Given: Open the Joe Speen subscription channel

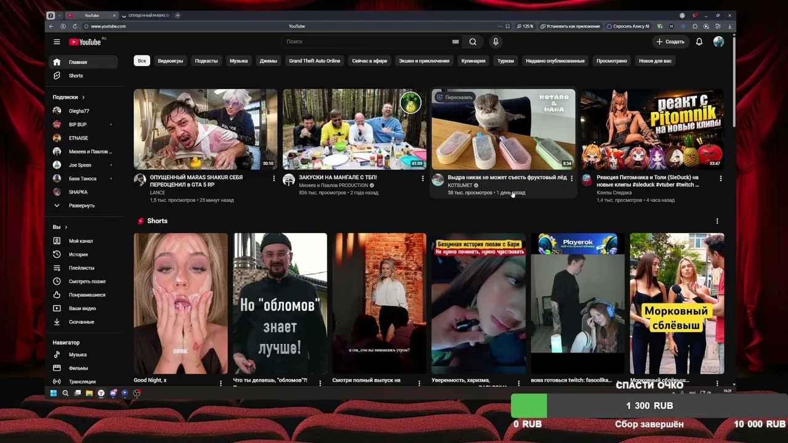Looking at the screenshot, I should point(83,165).
